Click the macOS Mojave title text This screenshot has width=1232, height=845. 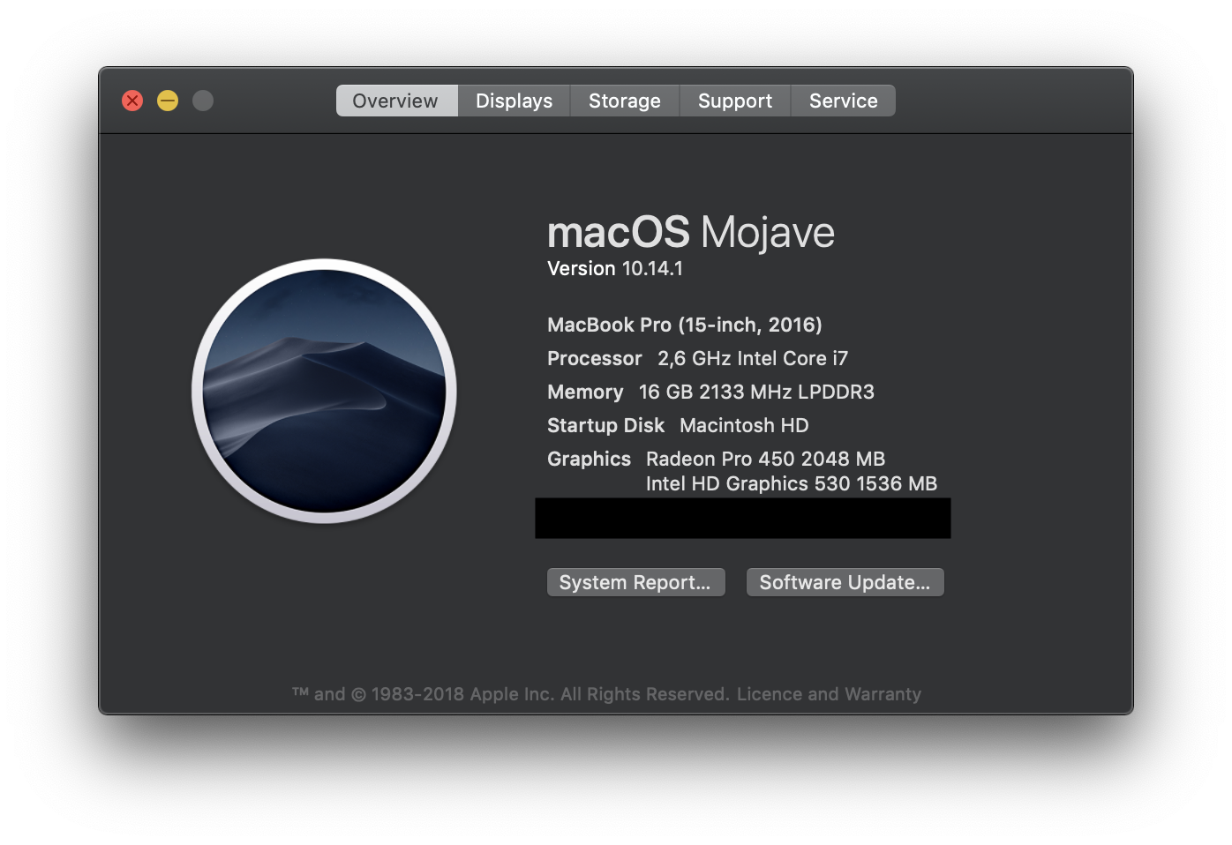pos(691,232)
